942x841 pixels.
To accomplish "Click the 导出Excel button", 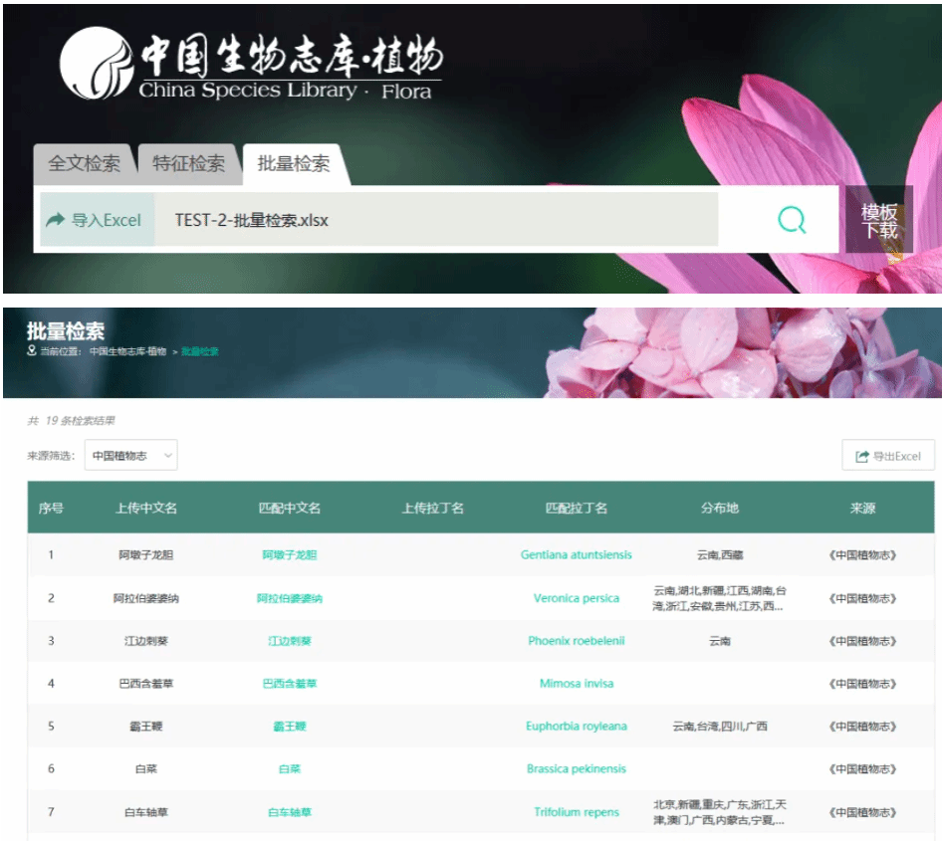I will coord(887,456).
